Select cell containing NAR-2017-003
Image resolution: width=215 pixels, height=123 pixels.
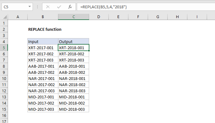(x=43, y=91)
